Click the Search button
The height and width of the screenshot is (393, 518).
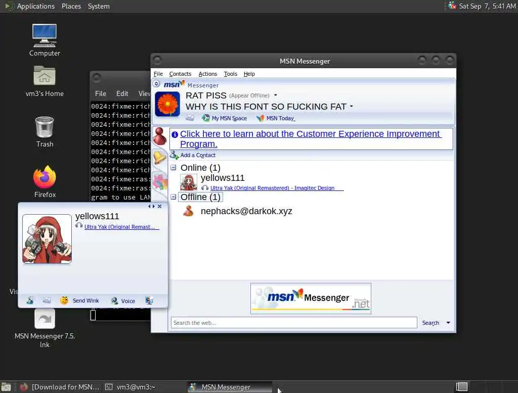[x=430, y=323]
